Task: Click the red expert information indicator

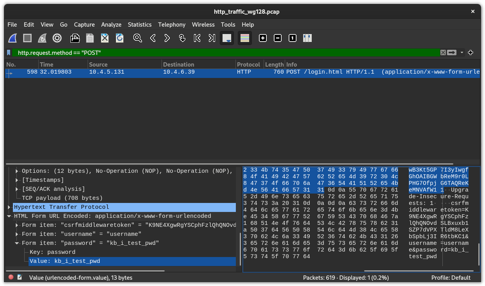Action: 11,277
